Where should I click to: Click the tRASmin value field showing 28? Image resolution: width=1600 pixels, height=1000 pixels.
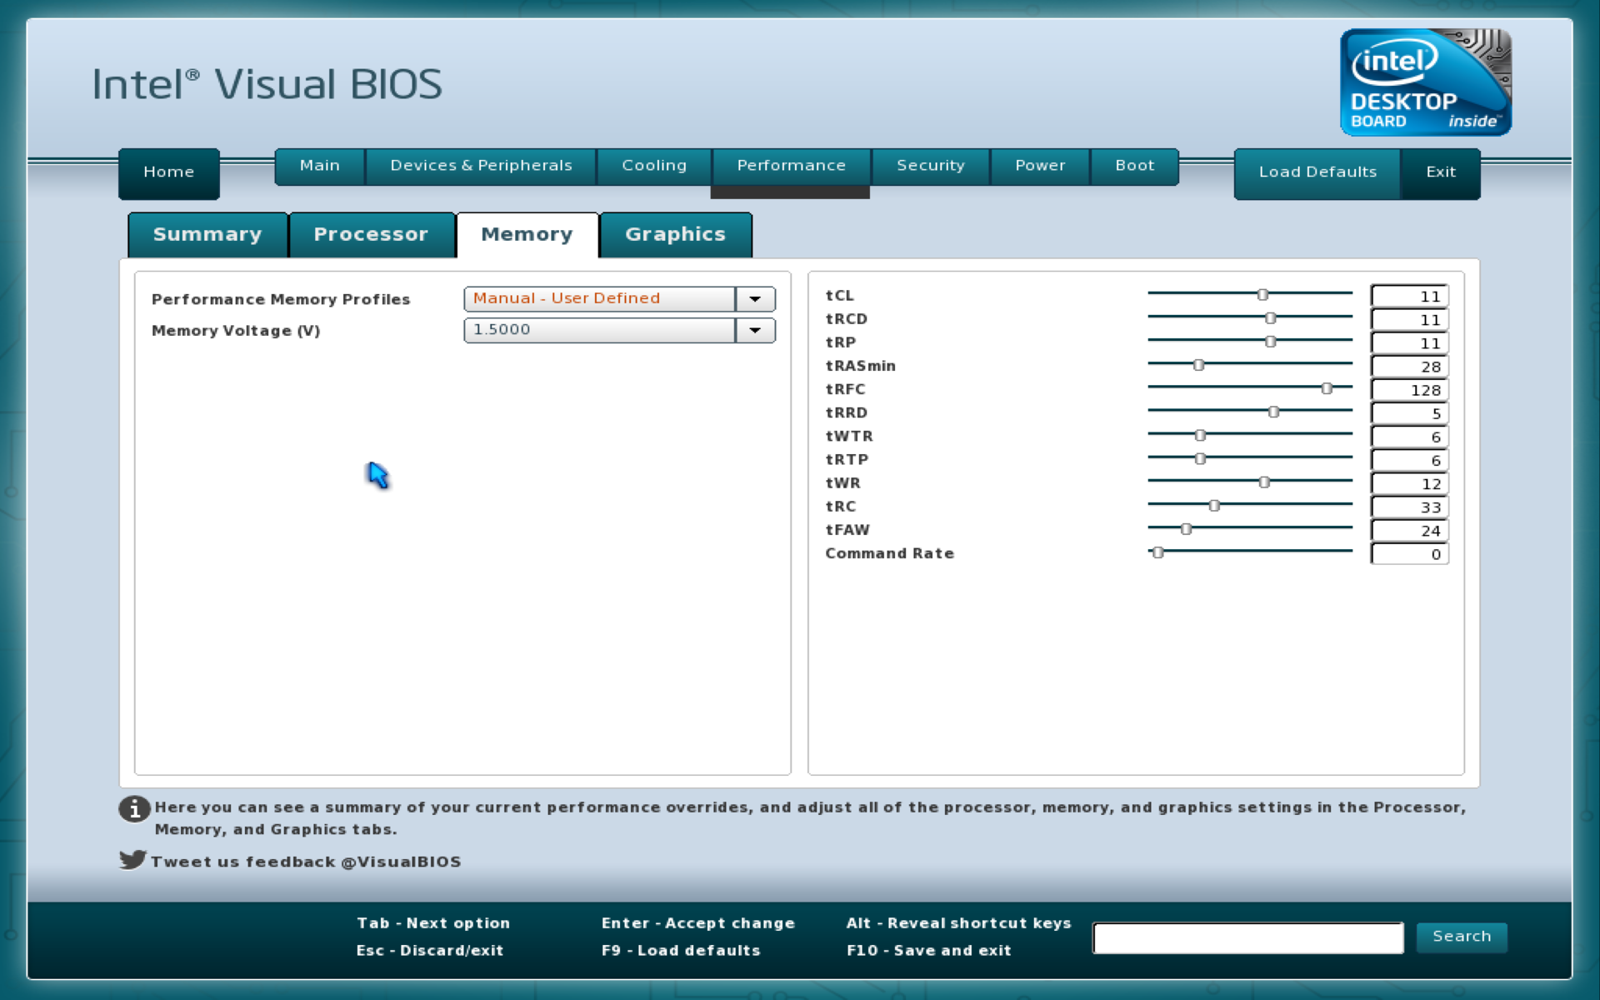(x=1410, y=366)
